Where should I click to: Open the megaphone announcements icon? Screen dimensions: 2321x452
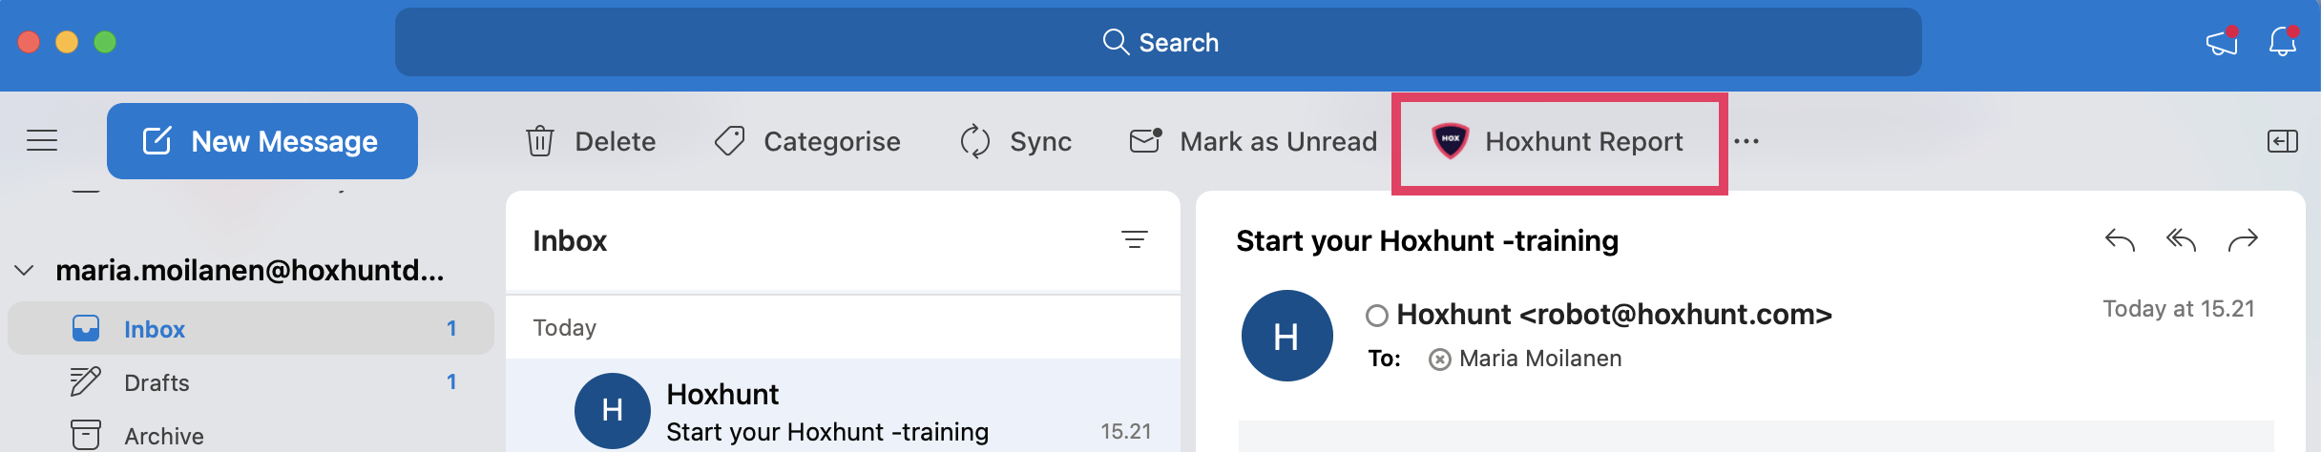[x=2222, y=42]
